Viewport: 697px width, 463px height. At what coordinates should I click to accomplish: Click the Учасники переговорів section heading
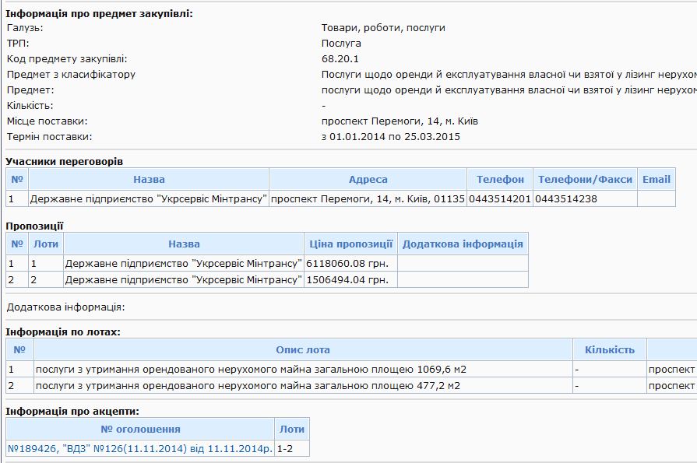coord(64,161)
